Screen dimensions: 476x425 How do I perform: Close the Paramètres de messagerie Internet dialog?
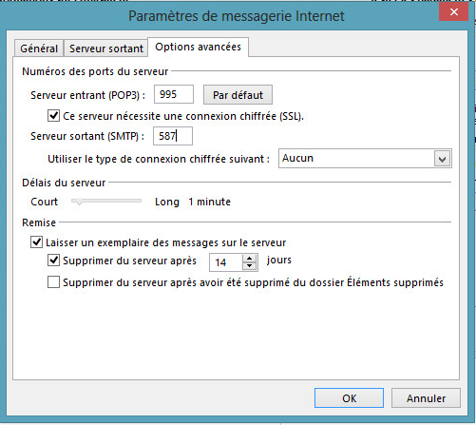click(453, 12)
